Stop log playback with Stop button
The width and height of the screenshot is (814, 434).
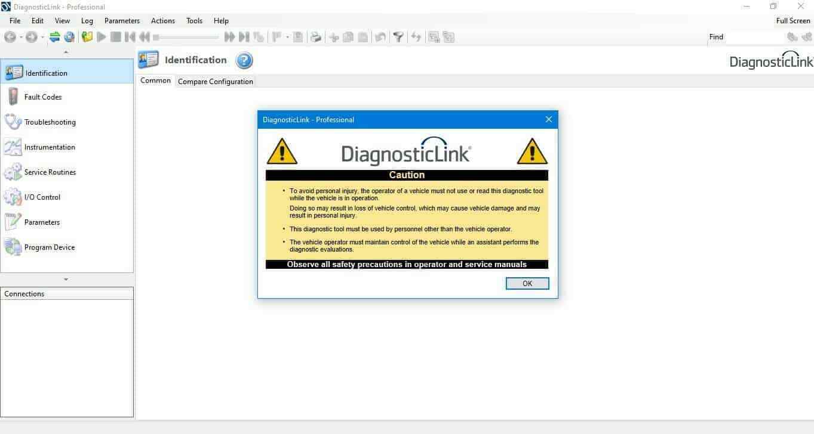tap(116, 37)
